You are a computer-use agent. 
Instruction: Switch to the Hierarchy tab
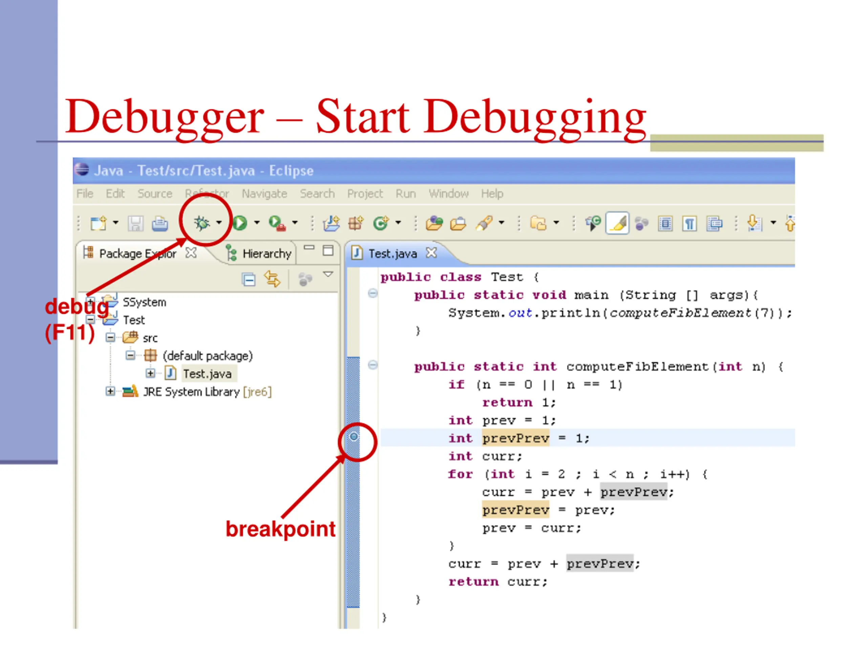[259, 254]
